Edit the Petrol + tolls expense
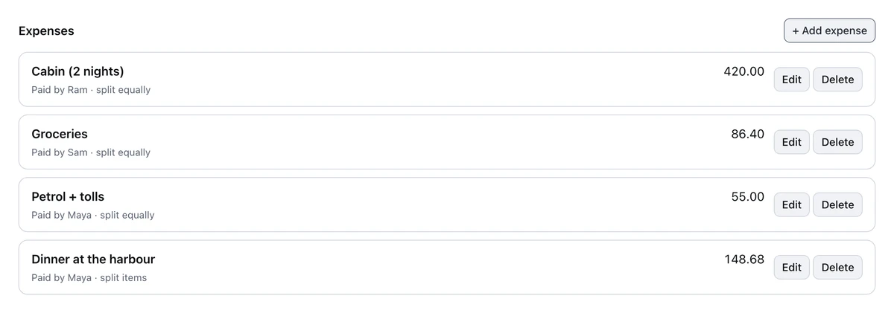The width and height of the screenshot is (894, 313). coord(791,204)
